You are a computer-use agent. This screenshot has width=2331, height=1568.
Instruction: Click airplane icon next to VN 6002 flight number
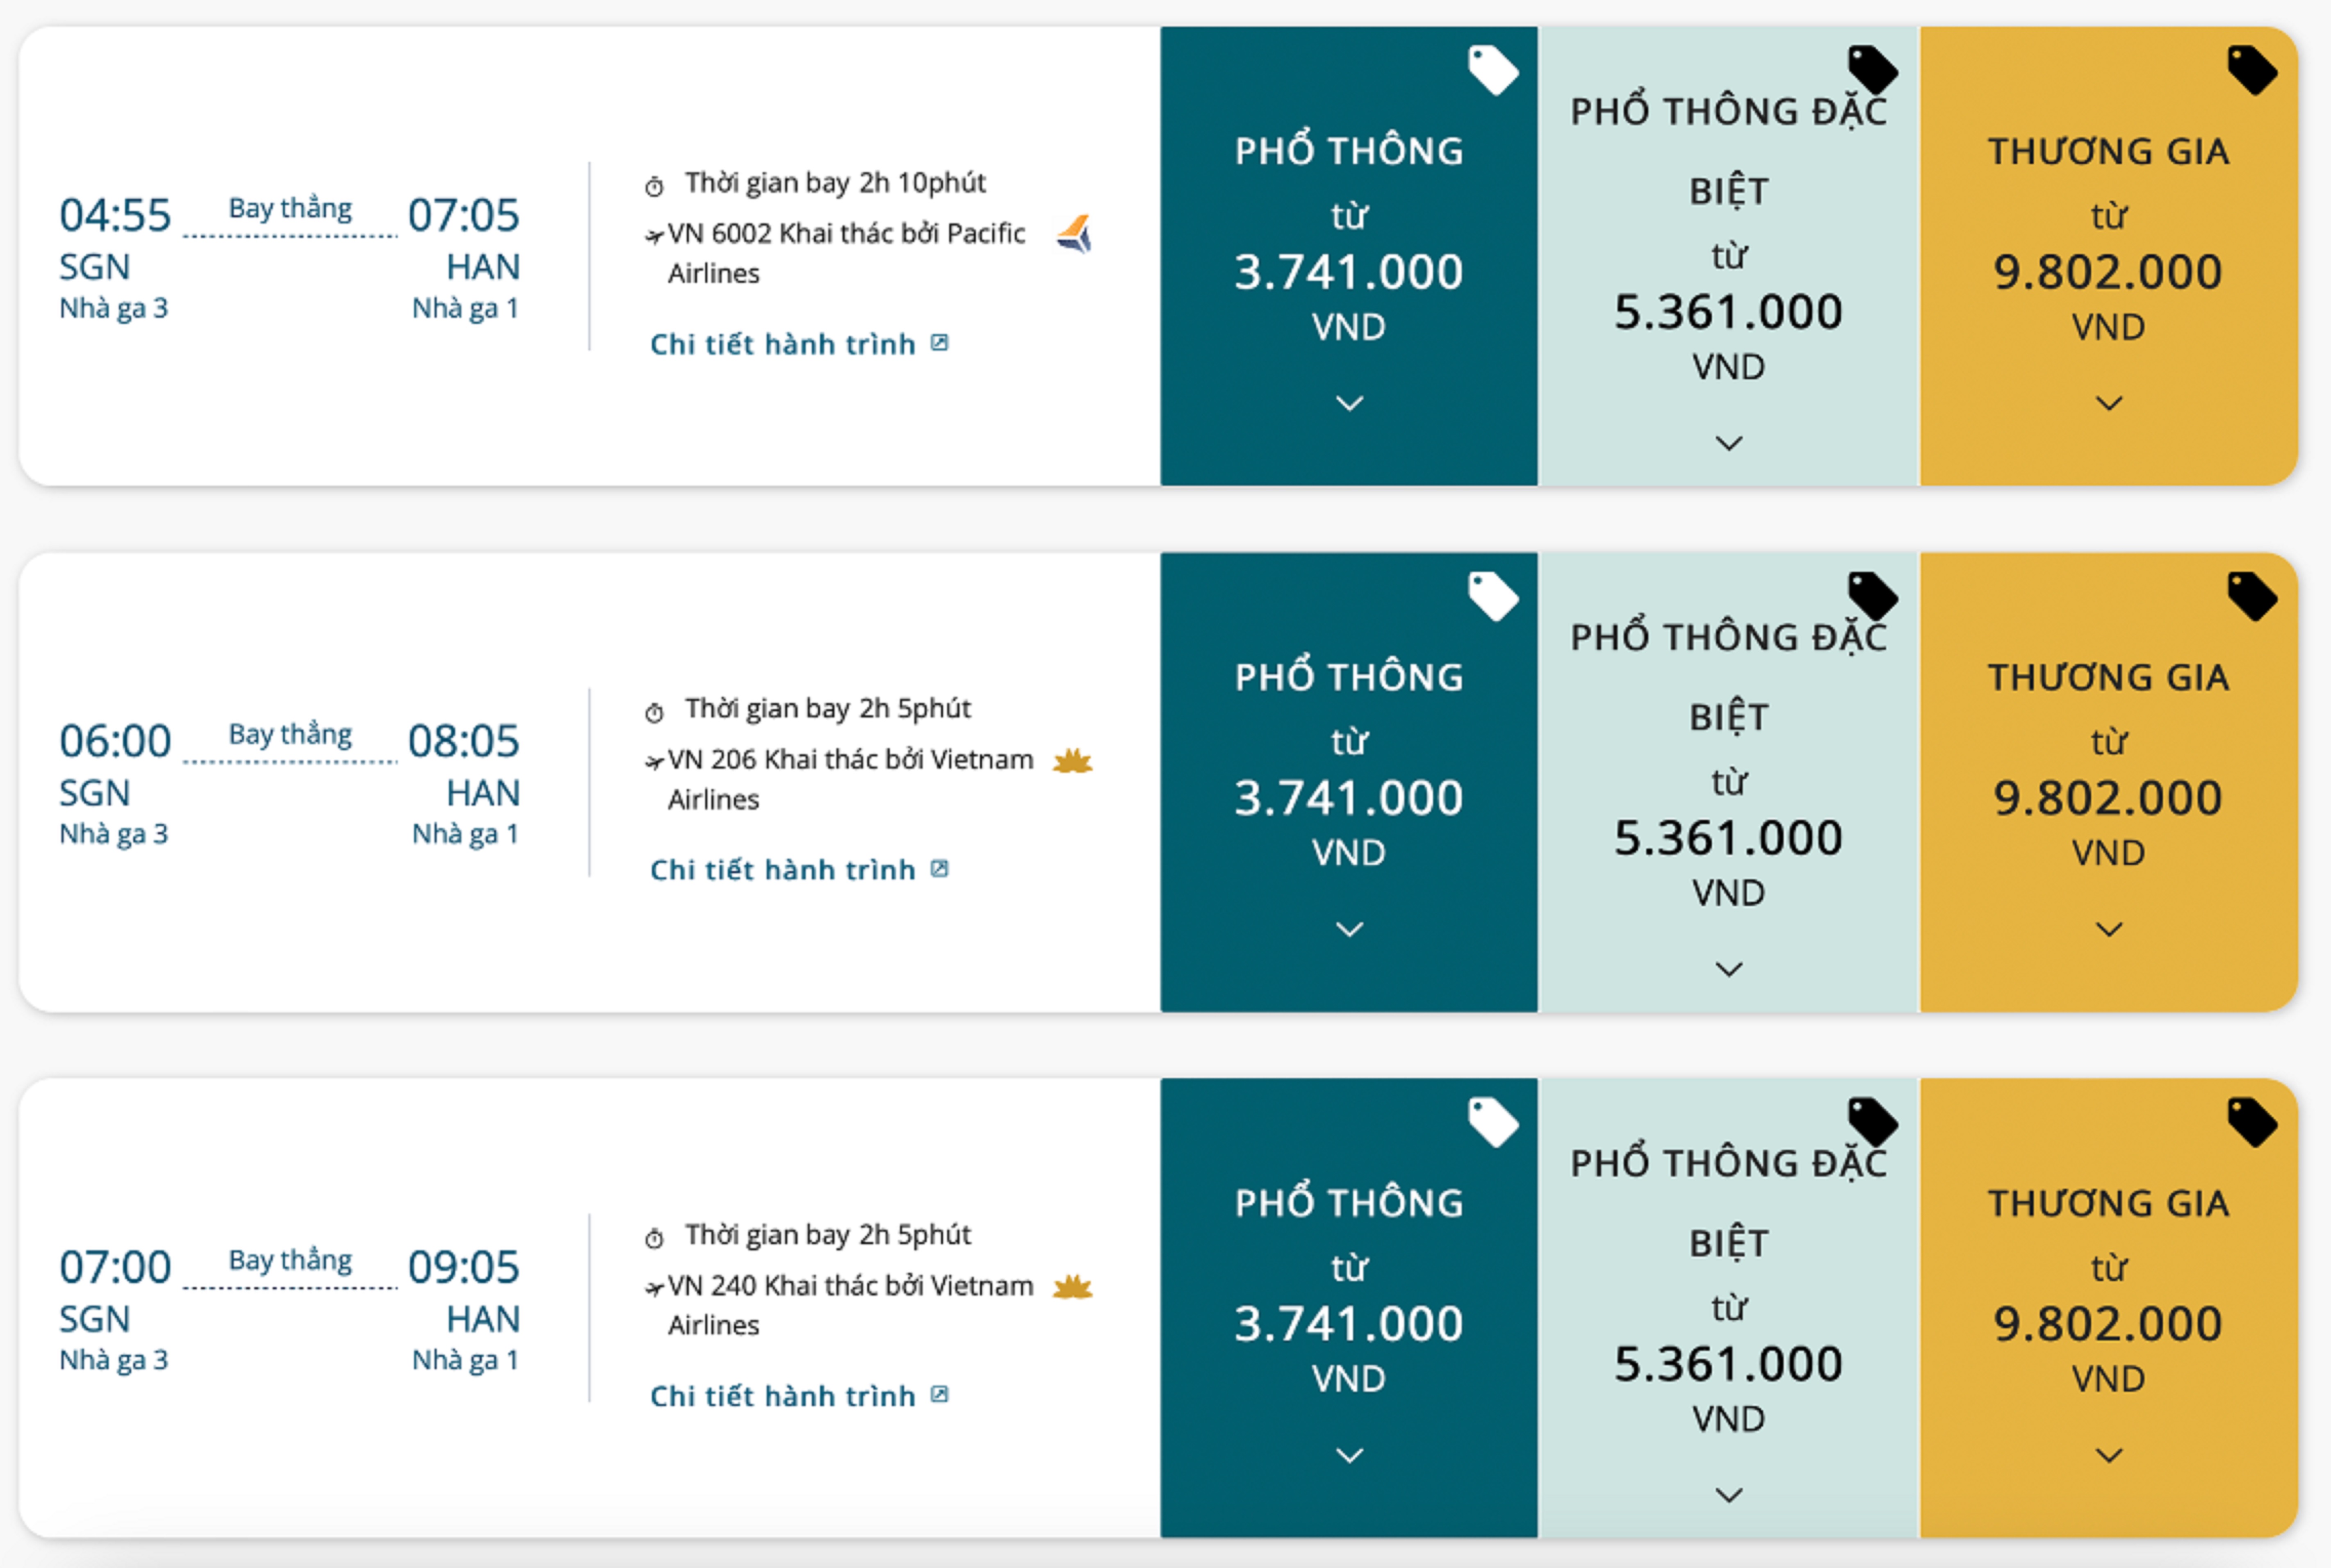(654, 237)
